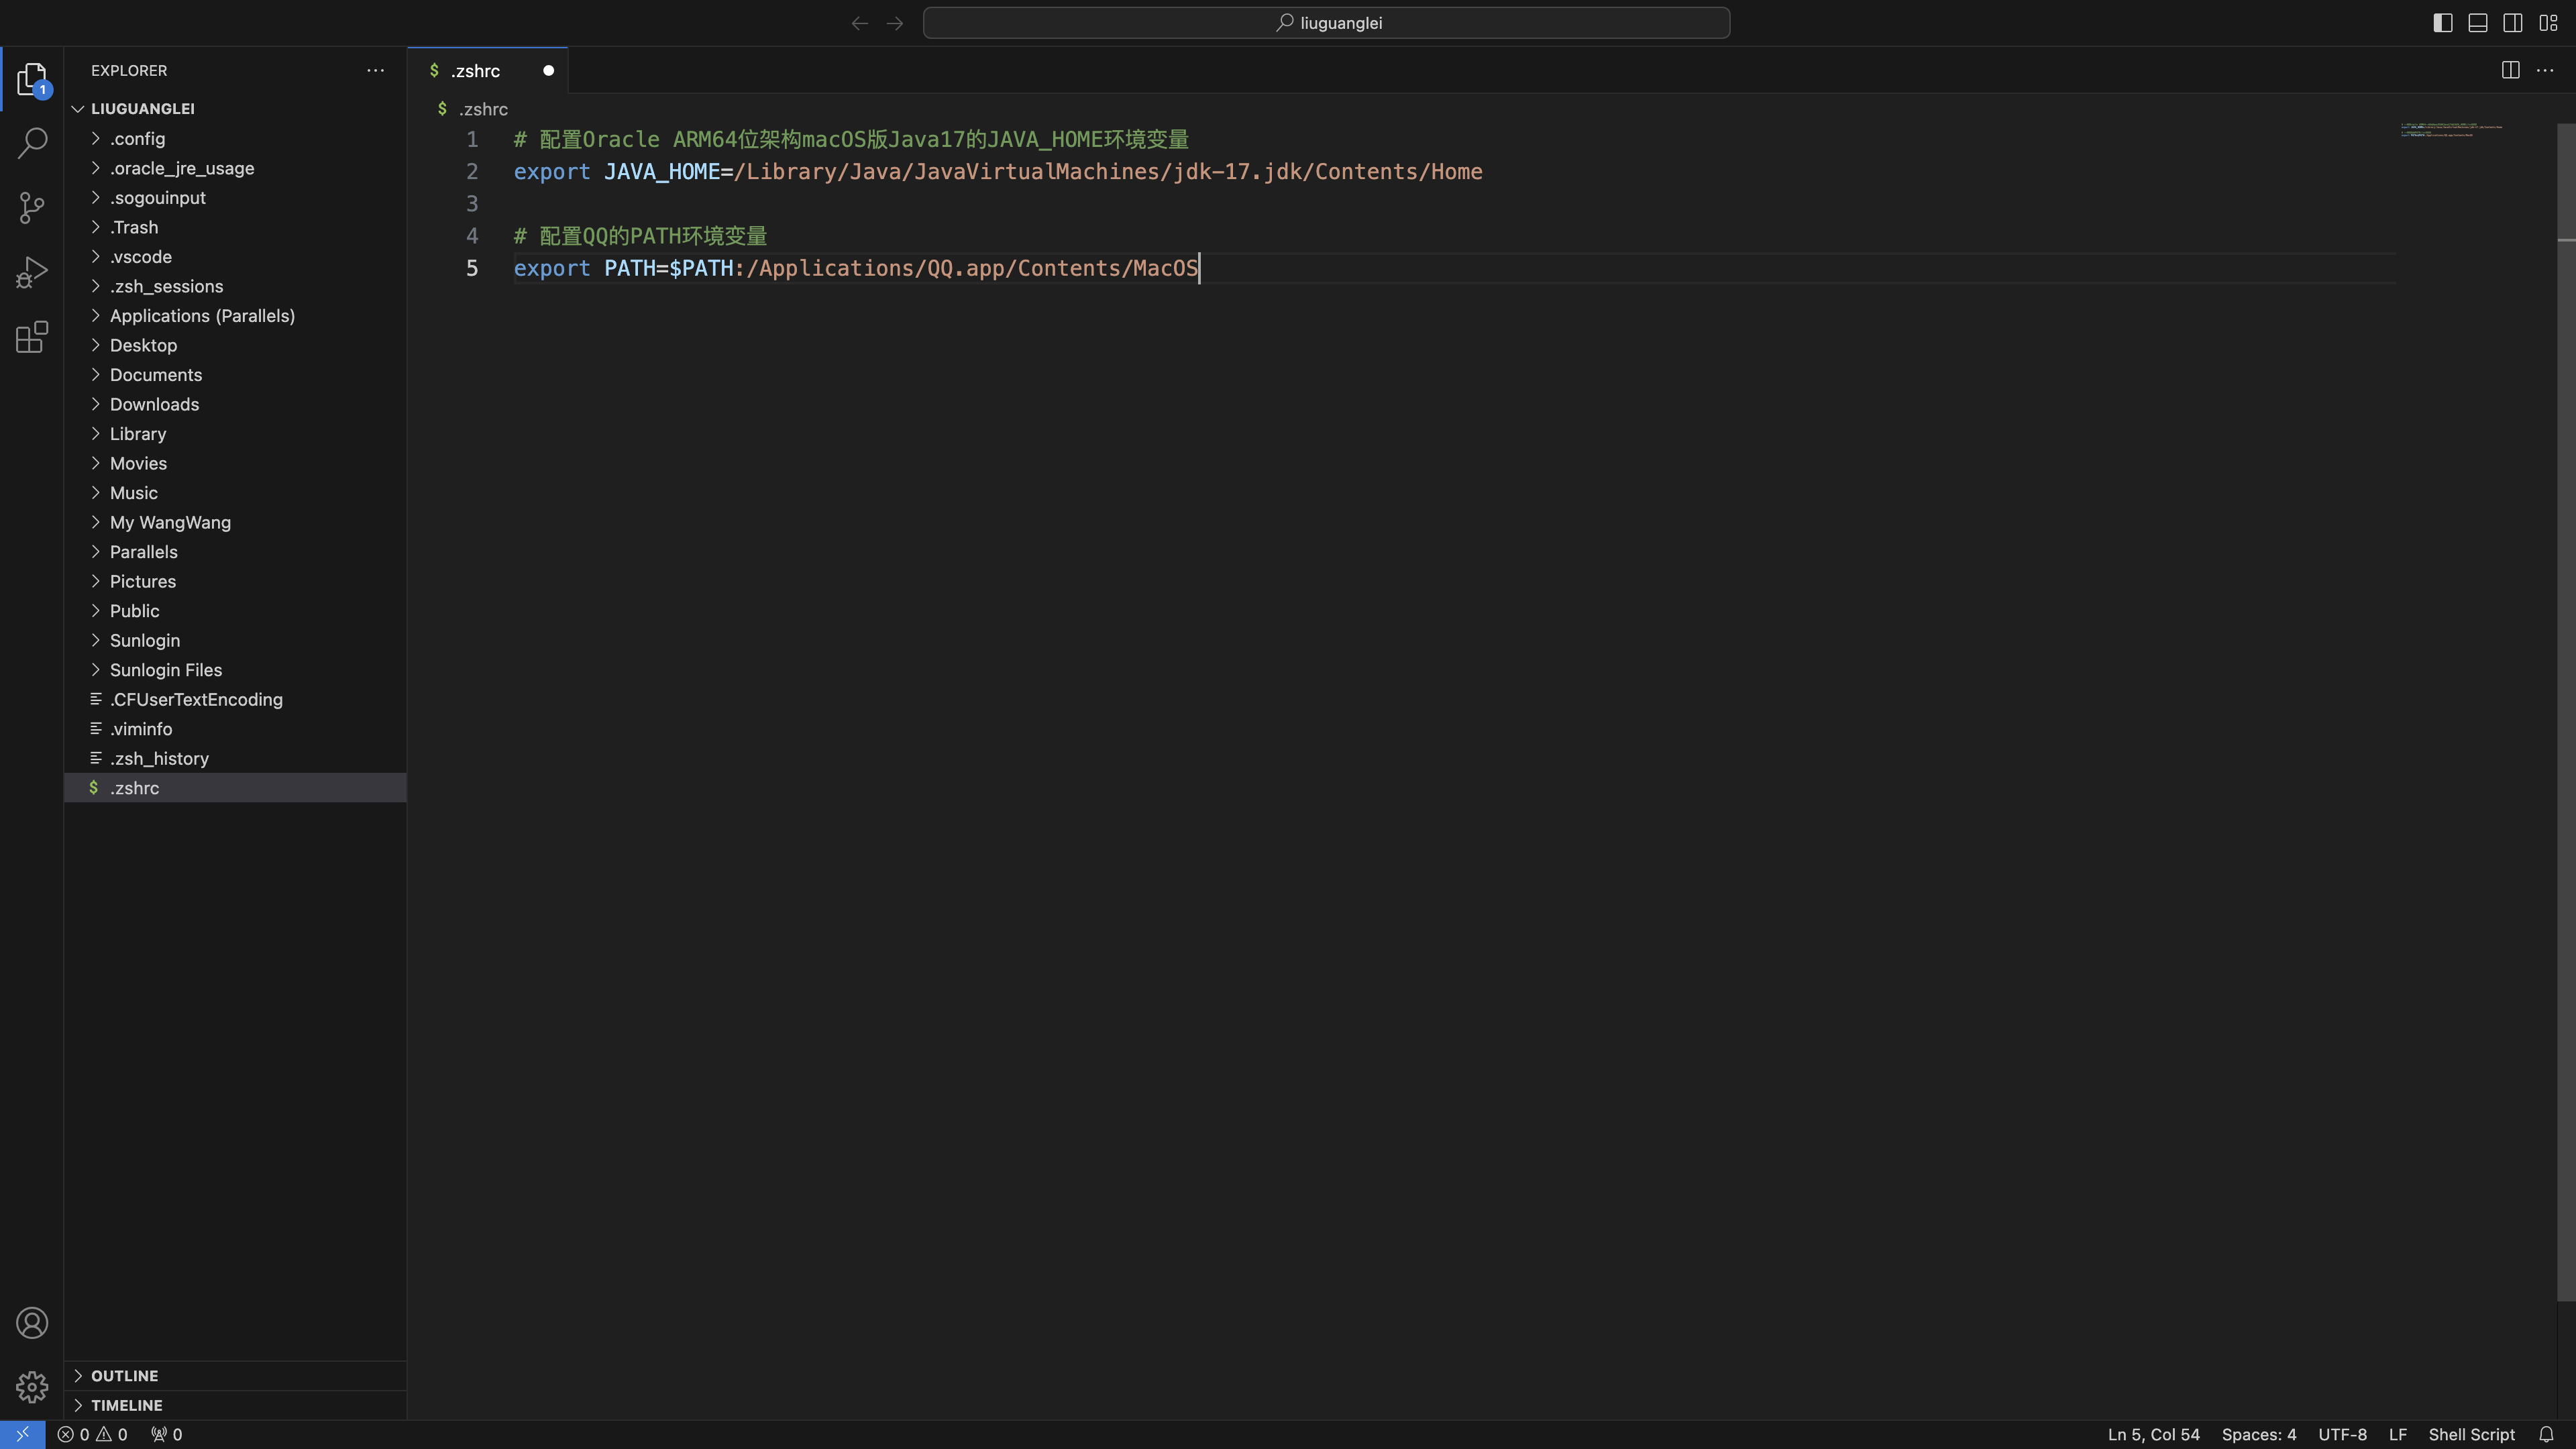Screen dimensions: 2576x1449
Task: Click the unsaved dot on .zshrc tab
Action: [548, 70]
